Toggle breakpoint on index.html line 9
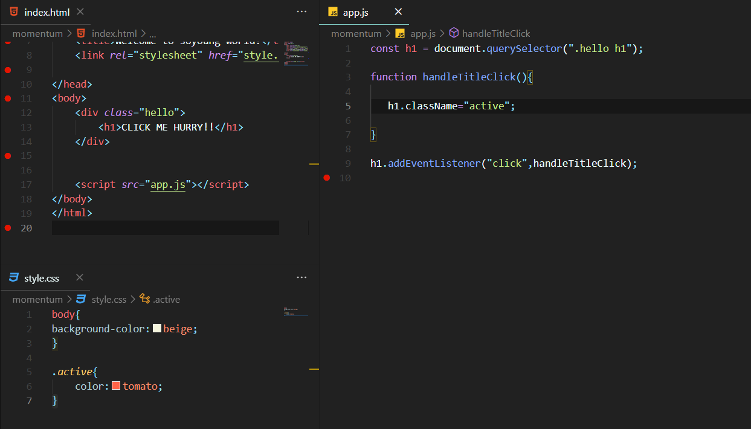This screenshot has width=751, height=429. tap(8, 69)
